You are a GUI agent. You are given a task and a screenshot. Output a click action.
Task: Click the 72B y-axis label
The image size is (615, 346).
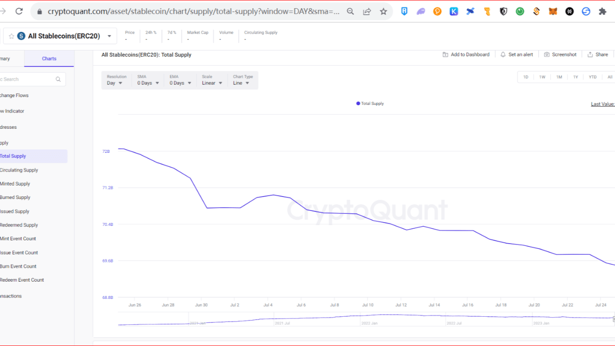pyautogui.click(x=106, y=151)
